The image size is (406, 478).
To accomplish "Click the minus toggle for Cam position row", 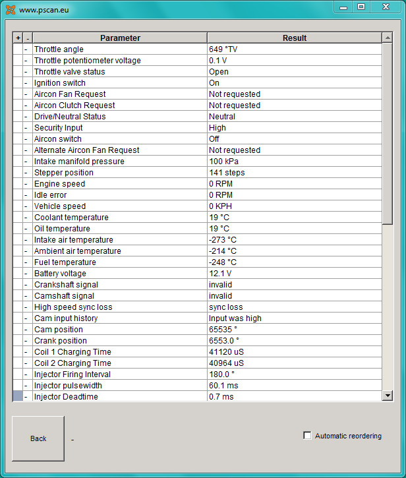I will click(28, 329).
